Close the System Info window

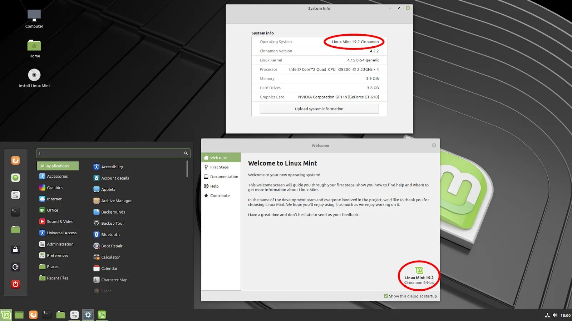point(408,8)
